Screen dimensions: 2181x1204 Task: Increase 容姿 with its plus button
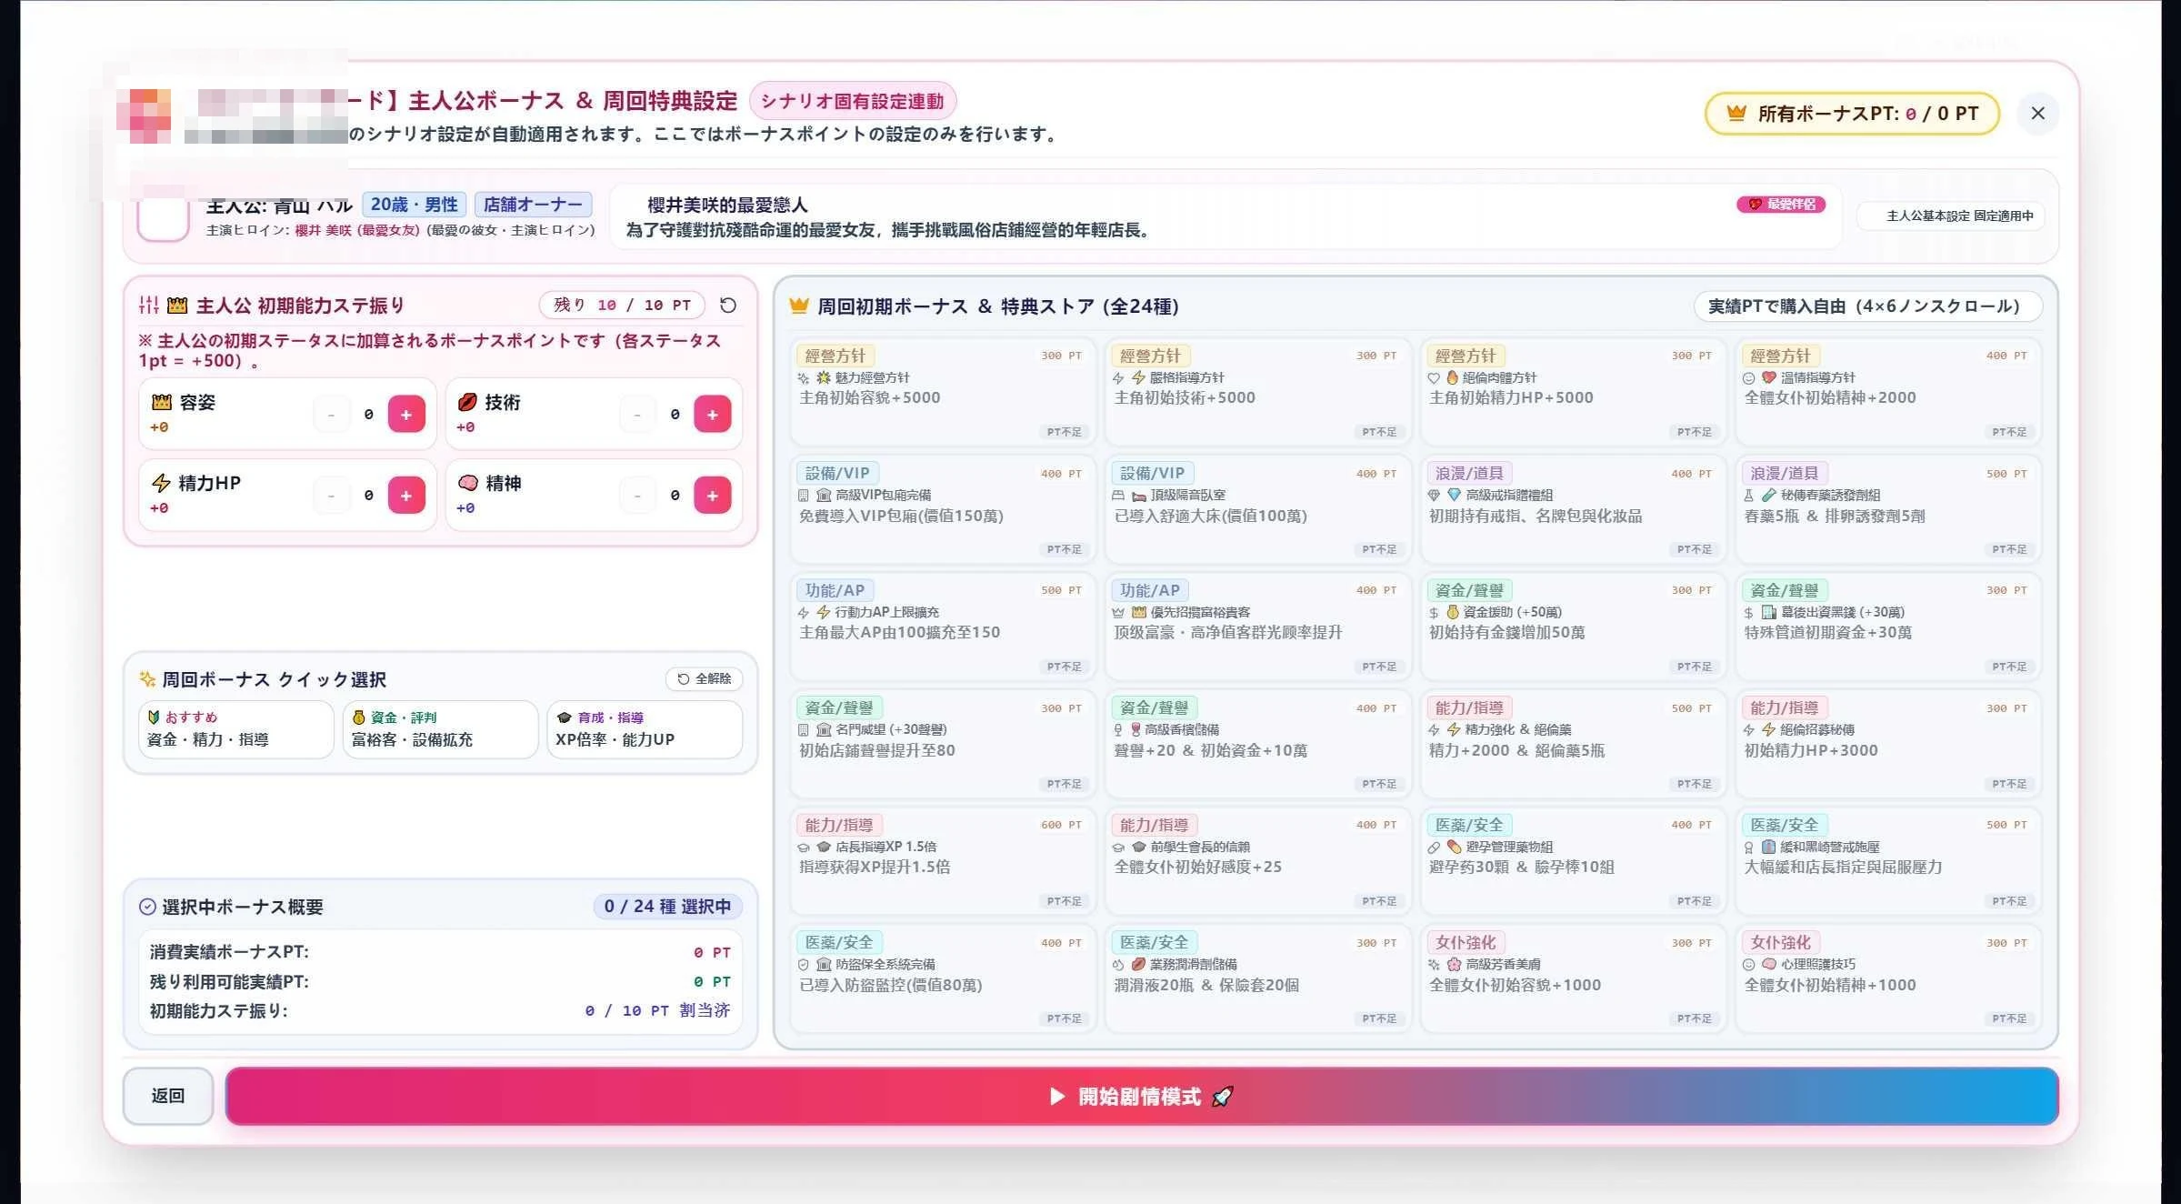click(x=406, y=415)
